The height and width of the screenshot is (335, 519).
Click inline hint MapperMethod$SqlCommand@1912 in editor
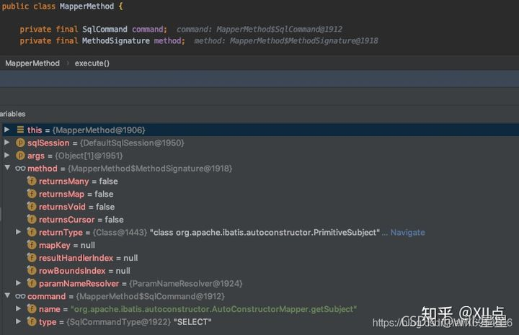click(280, 29)
